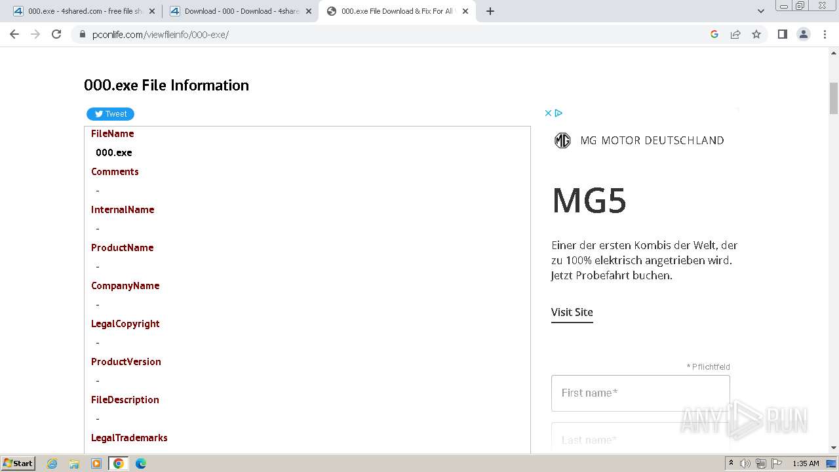The image size is (839, 472).
Task: Open the Visit Site link in the ad
Action: [x=572, y=312]
